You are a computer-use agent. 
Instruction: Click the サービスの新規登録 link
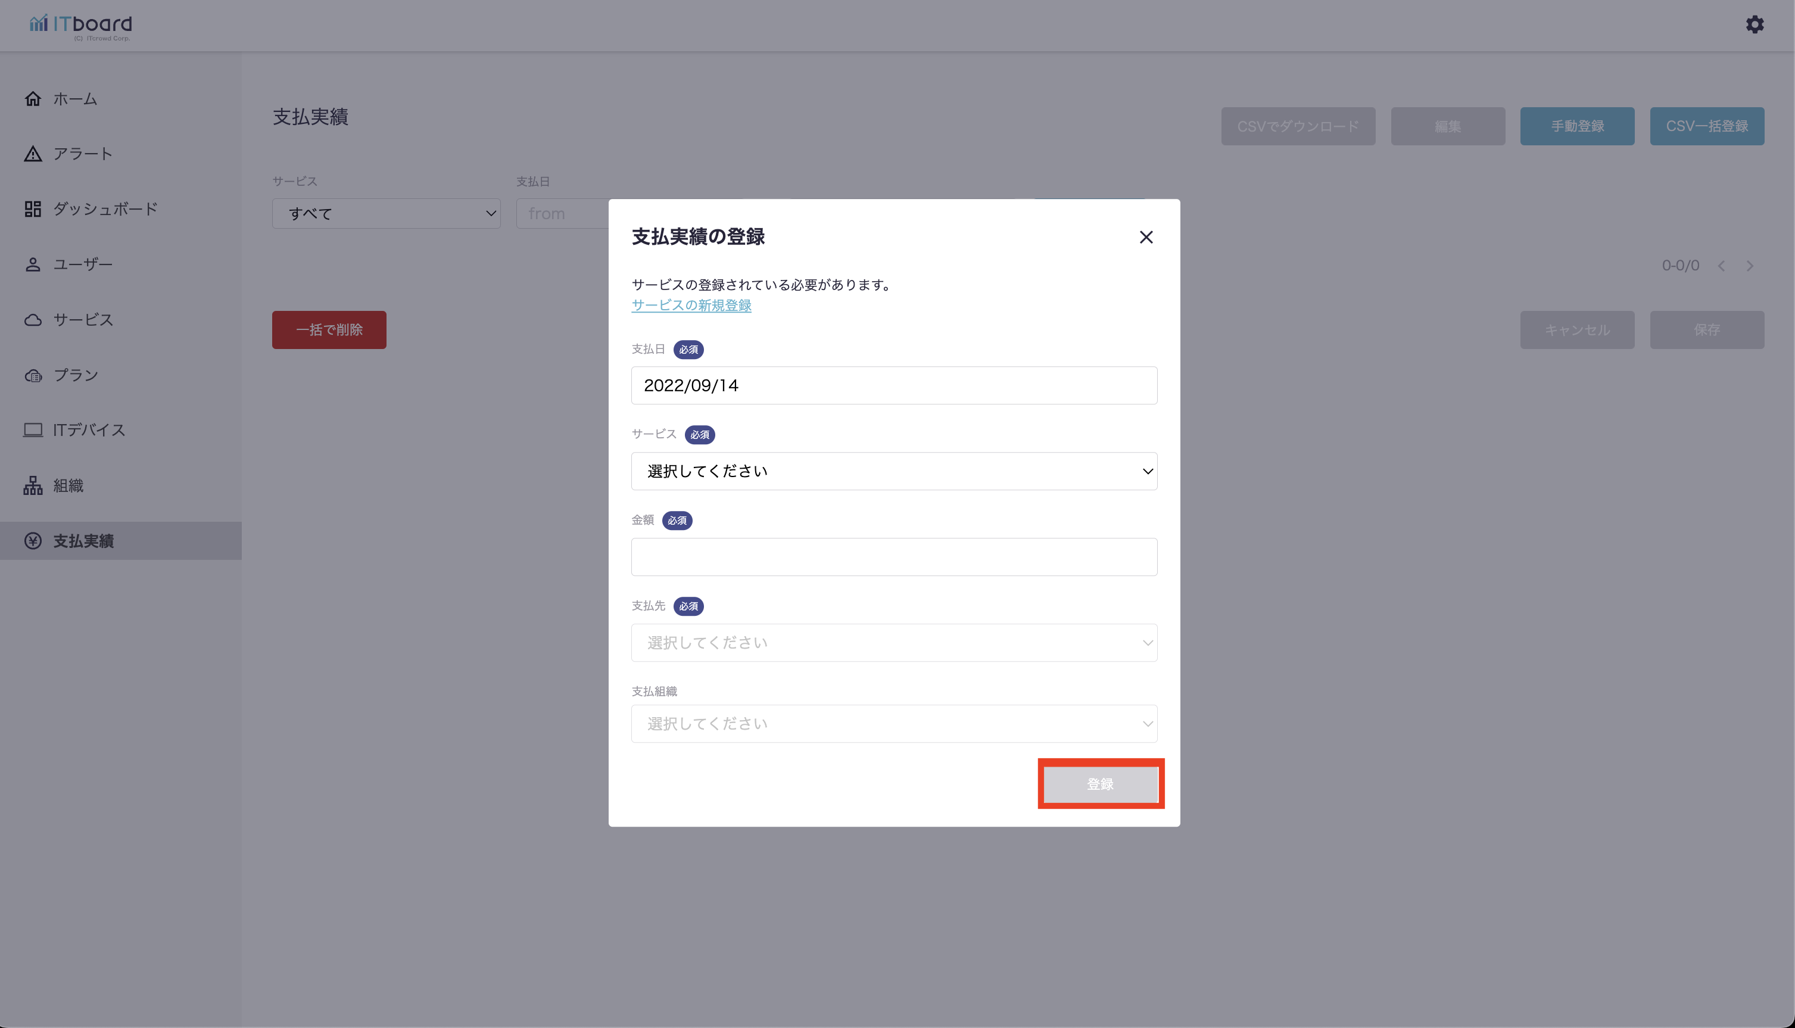tap(691, 305)
